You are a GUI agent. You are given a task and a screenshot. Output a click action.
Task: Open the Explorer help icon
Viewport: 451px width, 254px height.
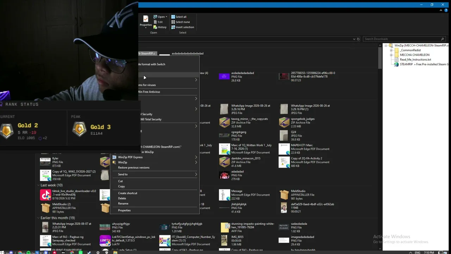click(446, 10)
